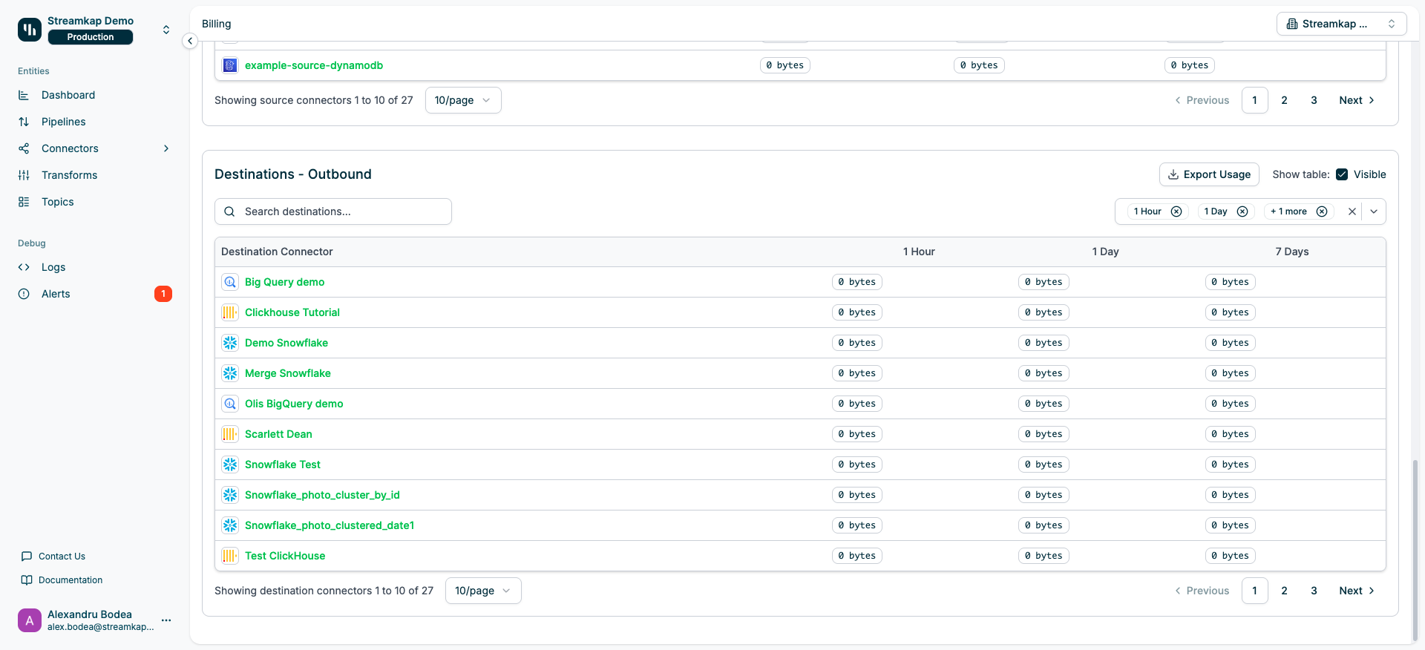Click the vertical page scrollbar
Viewport: 1425px width, 650px height.
(x=1415, y=549)
